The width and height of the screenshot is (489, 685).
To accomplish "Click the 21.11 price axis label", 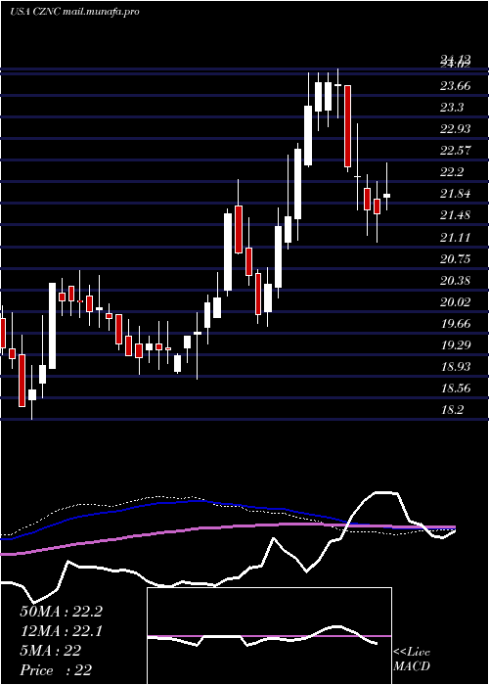I will pos(456,237).
